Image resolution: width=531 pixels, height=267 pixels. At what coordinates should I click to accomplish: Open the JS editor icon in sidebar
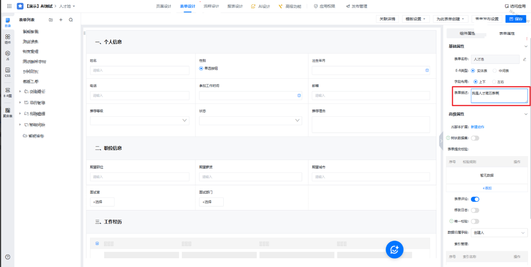7,56
